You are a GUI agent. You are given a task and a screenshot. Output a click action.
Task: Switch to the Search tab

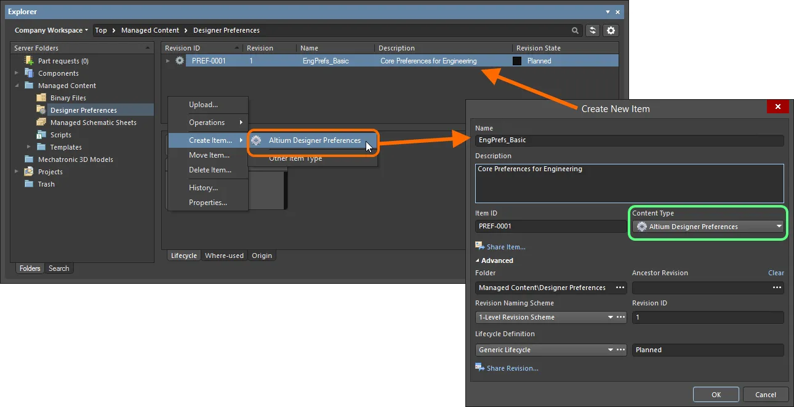59,268
